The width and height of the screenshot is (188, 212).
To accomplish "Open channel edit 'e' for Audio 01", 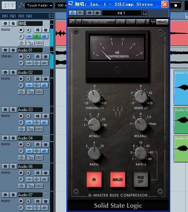I will click(21, 63).
